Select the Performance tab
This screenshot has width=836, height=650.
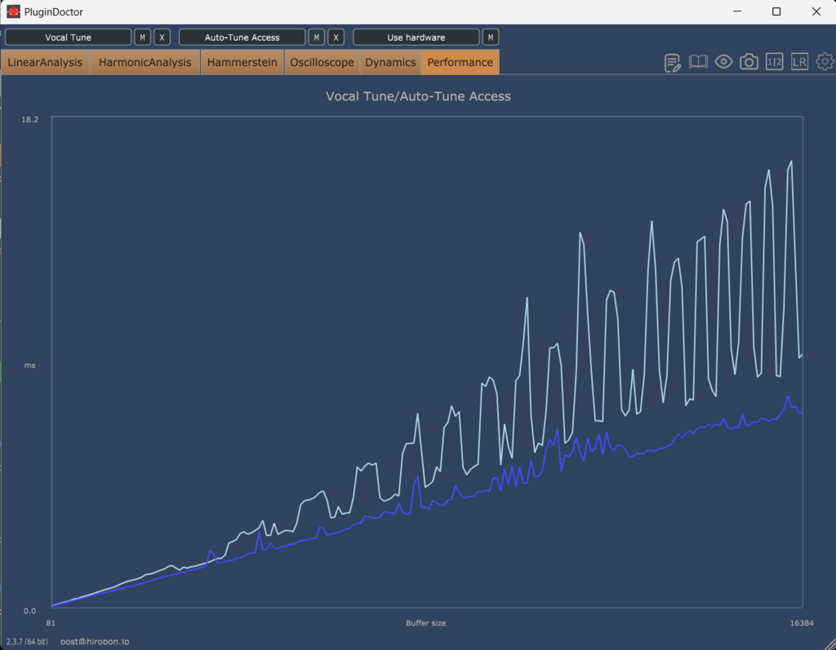460,62
